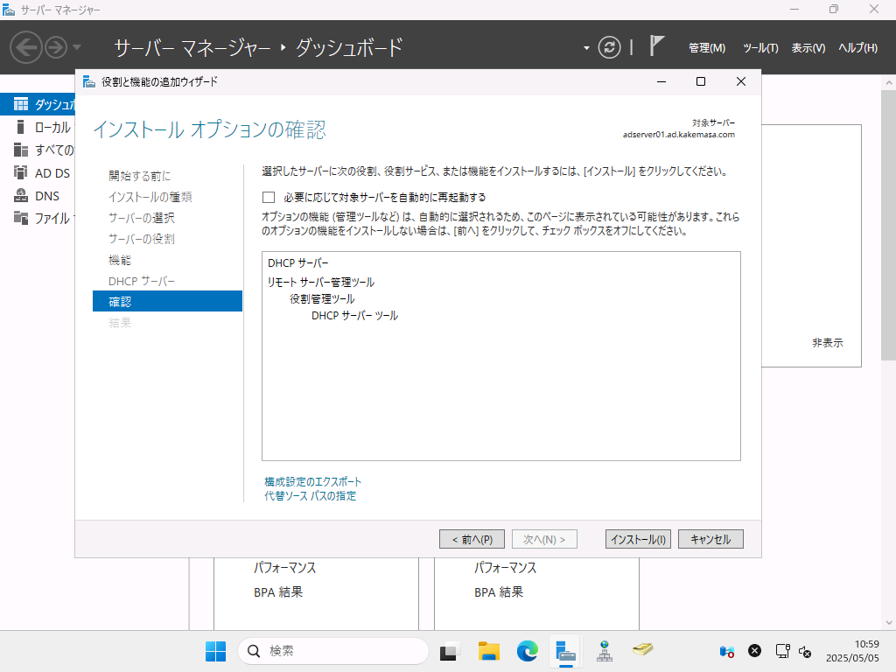896x672 pixels.
Task: Select the Local Server sidebar icon
Action: tap(21, 127)
